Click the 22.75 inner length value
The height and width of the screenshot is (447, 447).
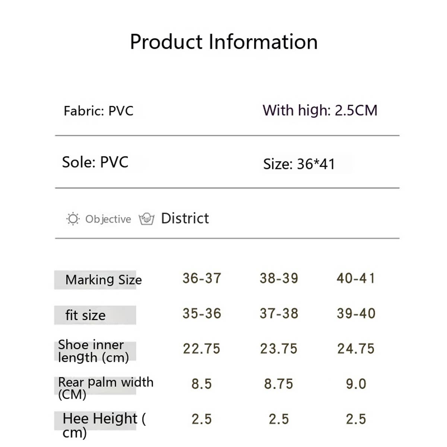click(202, 349)
